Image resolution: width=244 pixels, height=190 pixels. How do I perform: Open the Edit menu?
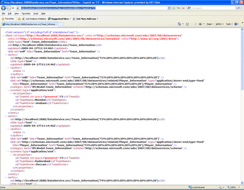click(10, 14)
